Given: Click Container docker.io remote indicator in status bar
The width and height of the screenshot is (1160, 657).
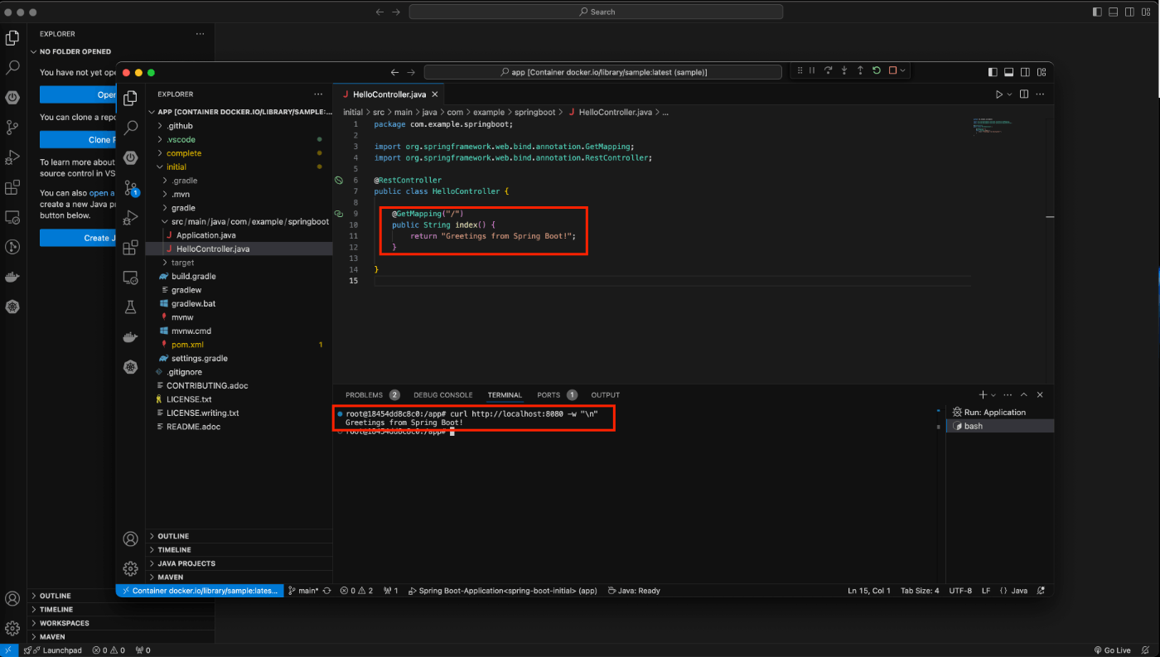Looking at the screenshot, I should coord(200,591).
